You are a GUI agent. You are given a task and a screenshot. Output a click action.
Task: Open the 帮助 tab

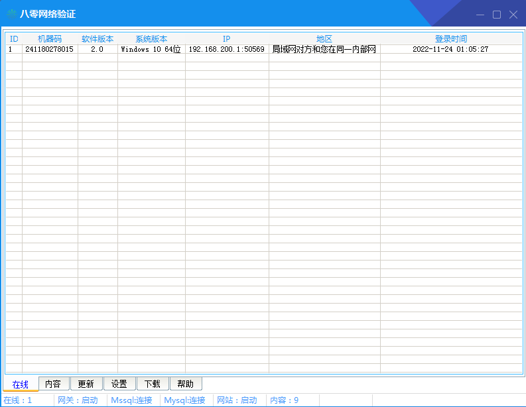point(186,384)
